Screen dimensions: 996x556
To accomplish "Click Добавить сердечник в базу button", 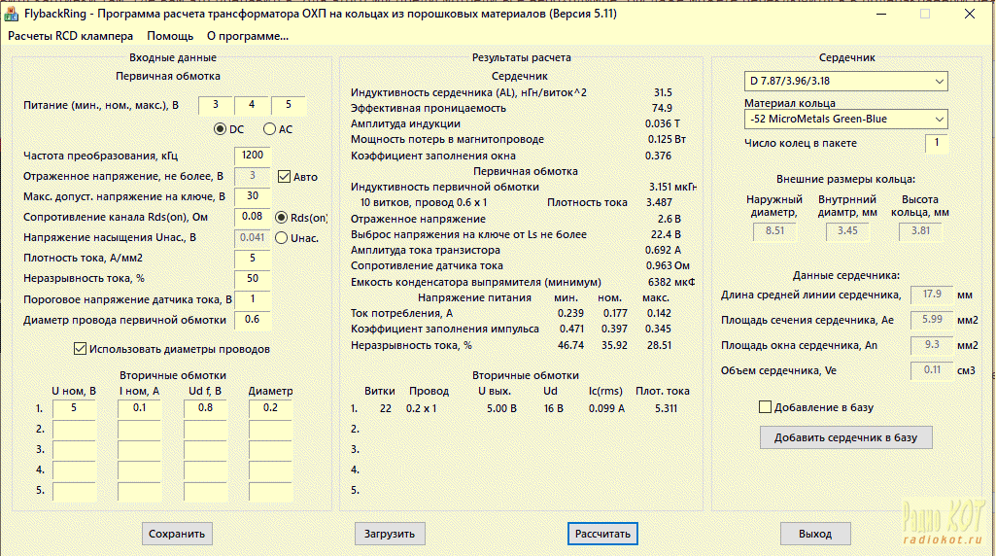I will click(845, 437).
